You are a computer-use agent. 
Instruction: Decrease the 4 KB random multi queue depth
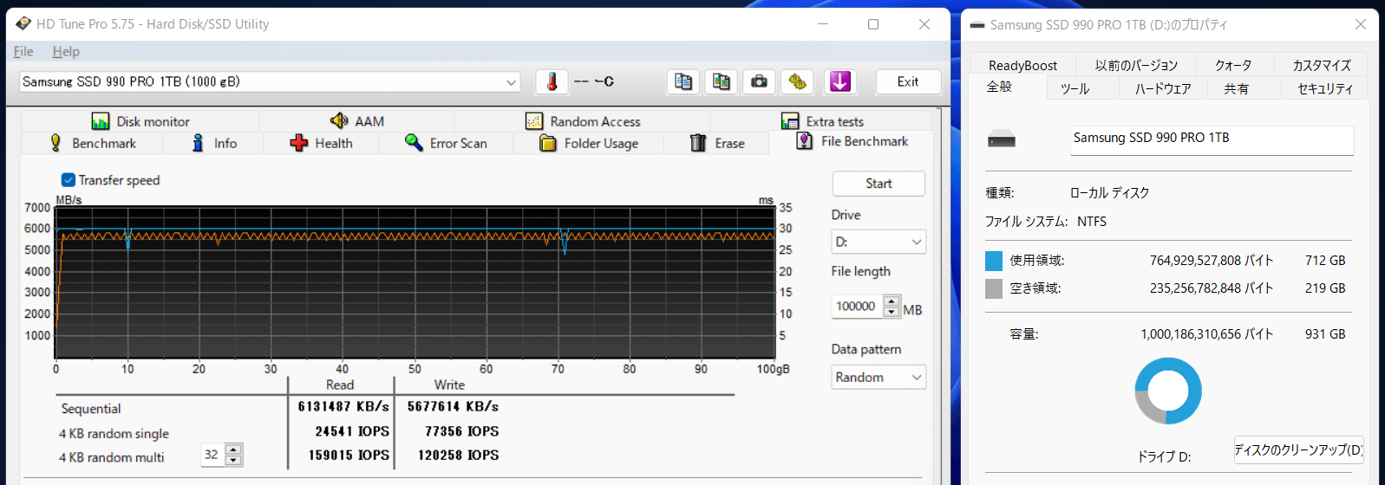pos(232,460)
